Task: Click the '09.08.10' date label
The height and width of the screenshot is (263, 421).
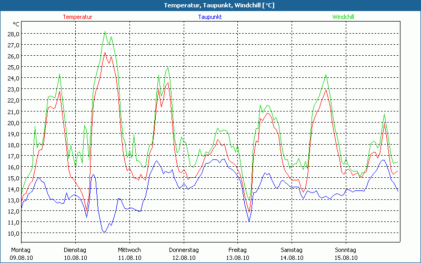Action: point(21,258)
